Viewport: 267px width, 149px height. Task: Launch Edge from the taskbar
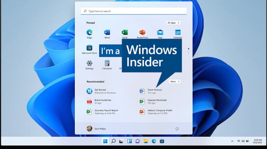pos(154,141)
